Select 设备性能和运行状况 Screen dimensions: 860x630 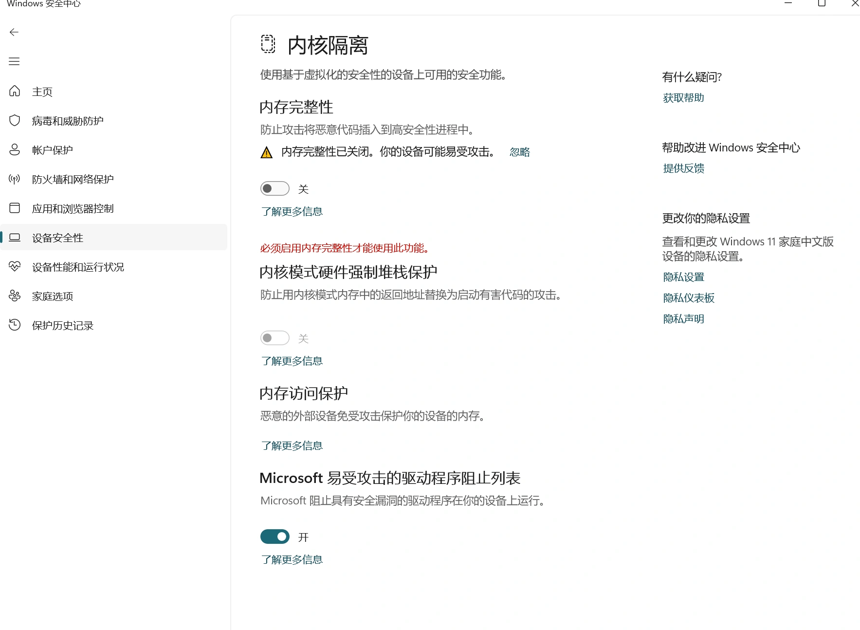click(77, 267)
